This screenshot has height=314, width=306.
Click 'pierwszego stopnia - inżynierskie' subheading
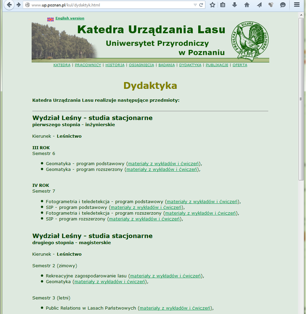tap(73, 125)
